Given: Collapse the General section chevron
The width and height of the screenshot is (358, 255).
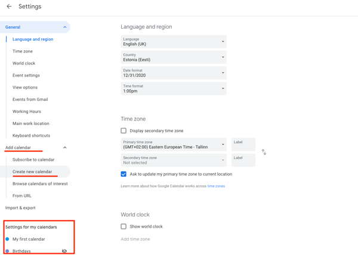Looking at the screenshot, I should click(65, 27).
